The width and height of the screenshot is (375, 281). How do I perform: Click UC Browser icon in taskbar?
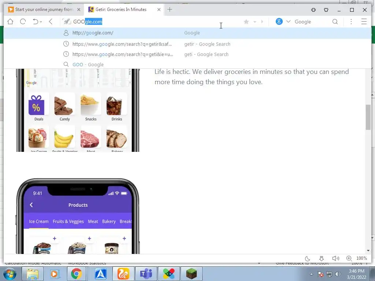[x=123, y=274]
